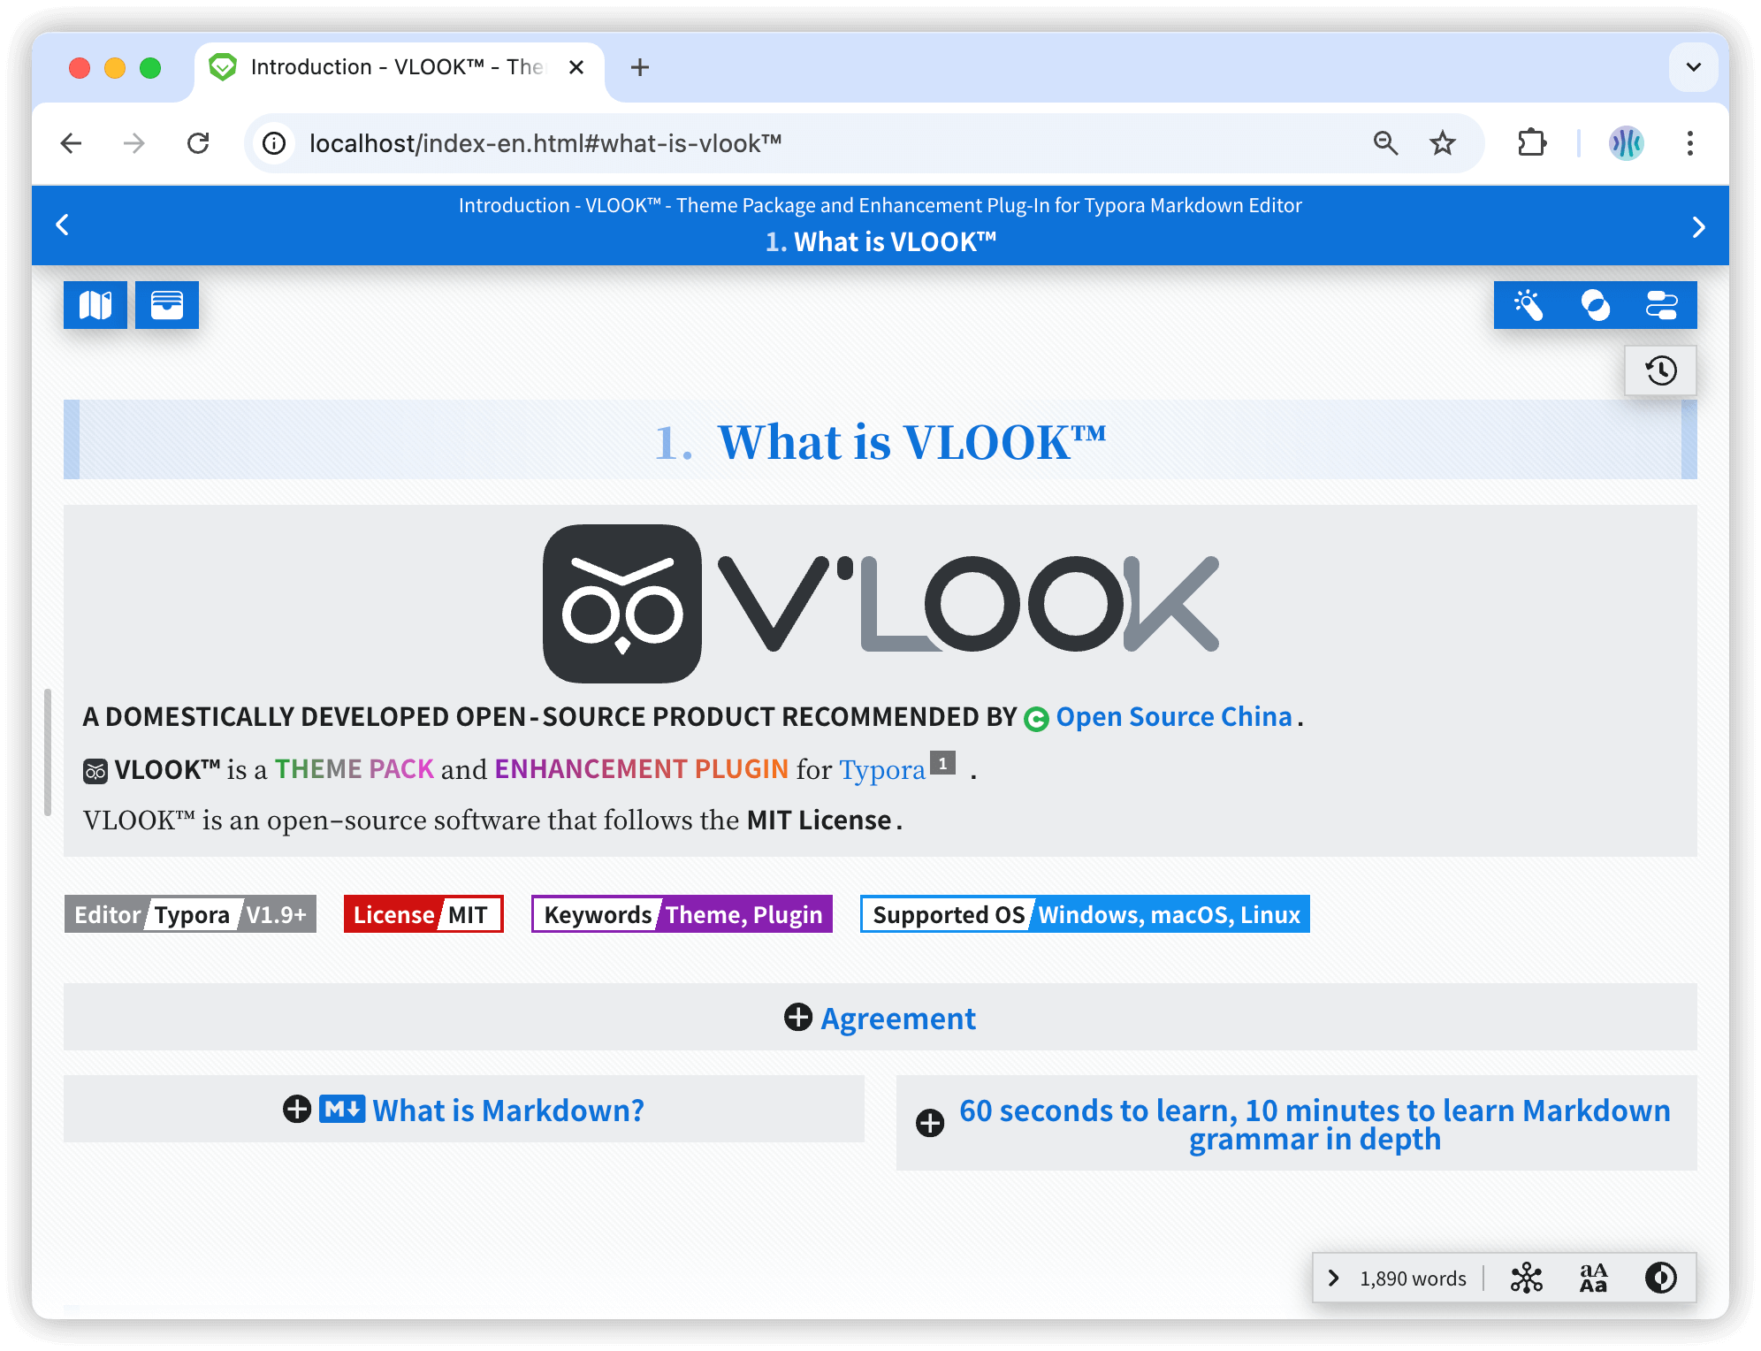Expand the word count status chevron
This screenshot has height=1351, width=1761.
pos(1334,1278)
